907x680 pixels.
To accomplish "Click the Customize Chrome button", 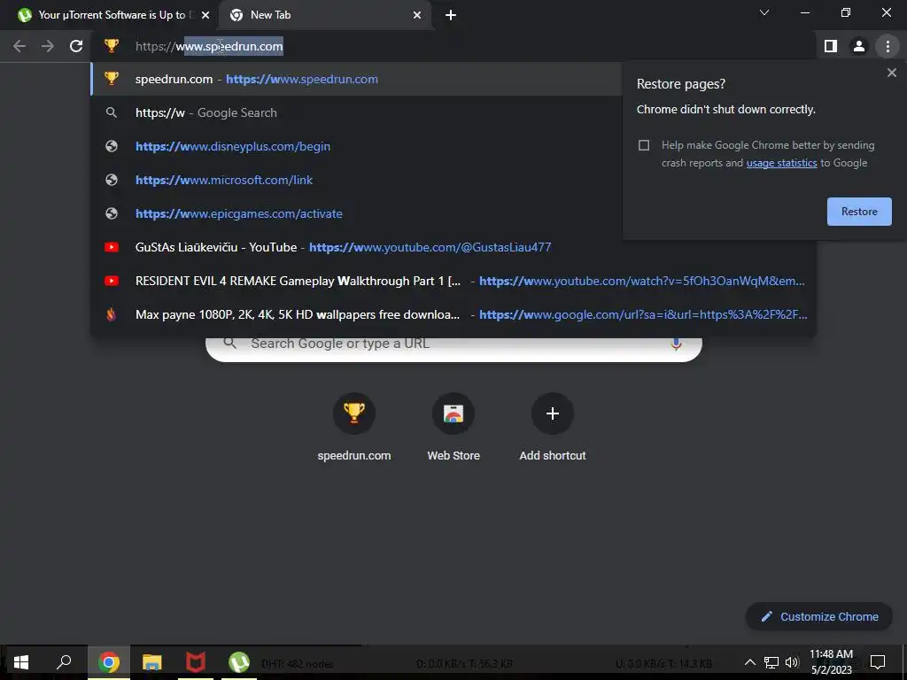I will click(x=819, y=617).
